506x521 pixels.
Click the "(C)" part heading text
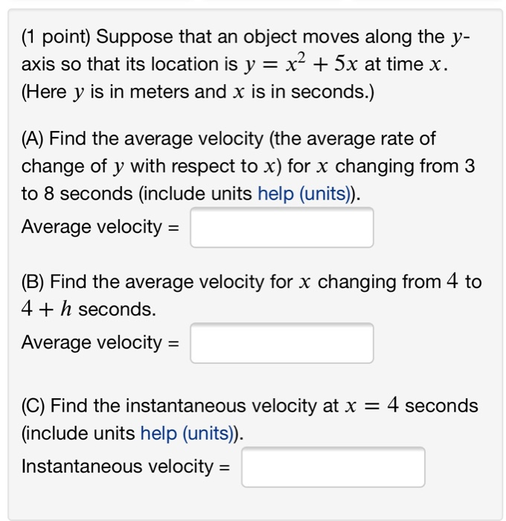33,406
